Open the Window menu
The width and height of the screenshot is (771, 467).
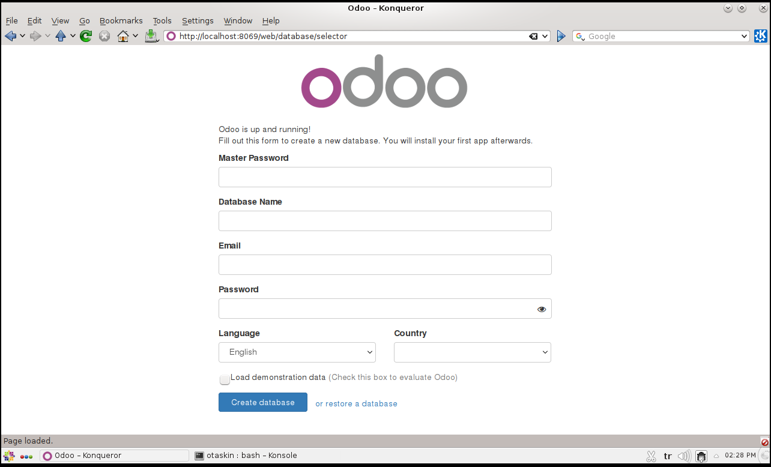(238, 20)
